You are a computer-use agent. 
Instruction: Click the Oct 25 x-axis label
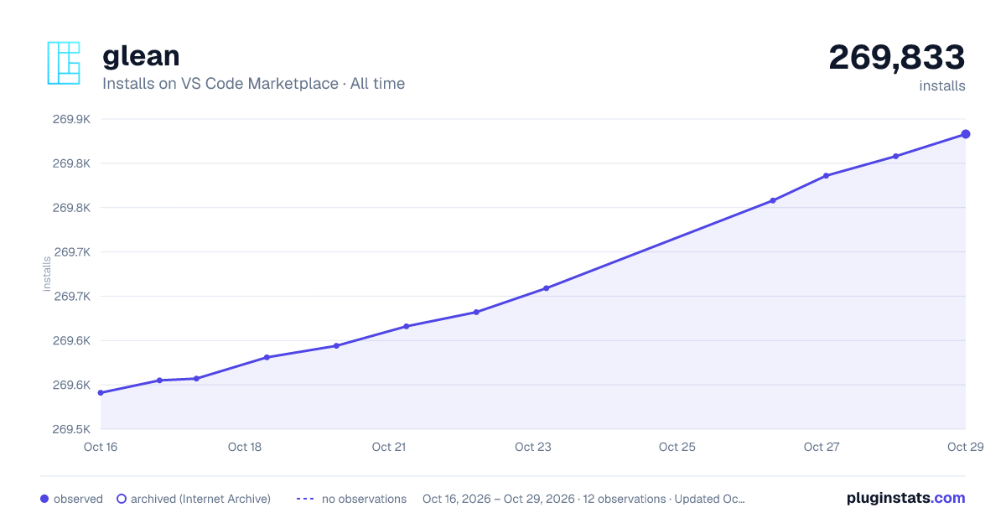pos(677,447)
